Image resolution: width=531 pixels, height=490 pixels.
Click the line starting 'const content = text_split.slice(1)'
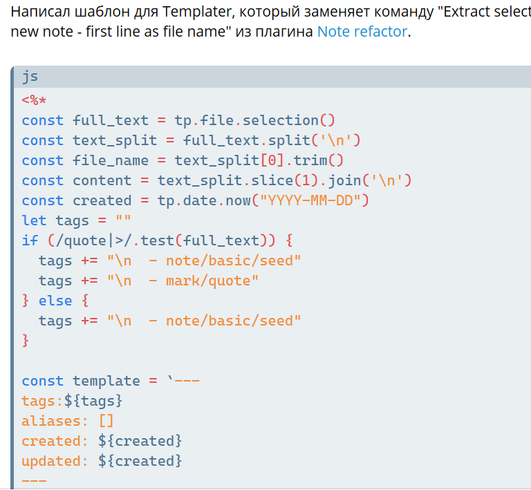click(x=216, y=180)
